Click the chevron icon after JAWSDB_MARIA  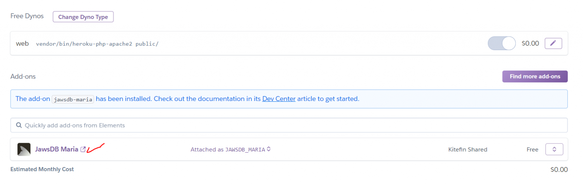click(268, 149)
